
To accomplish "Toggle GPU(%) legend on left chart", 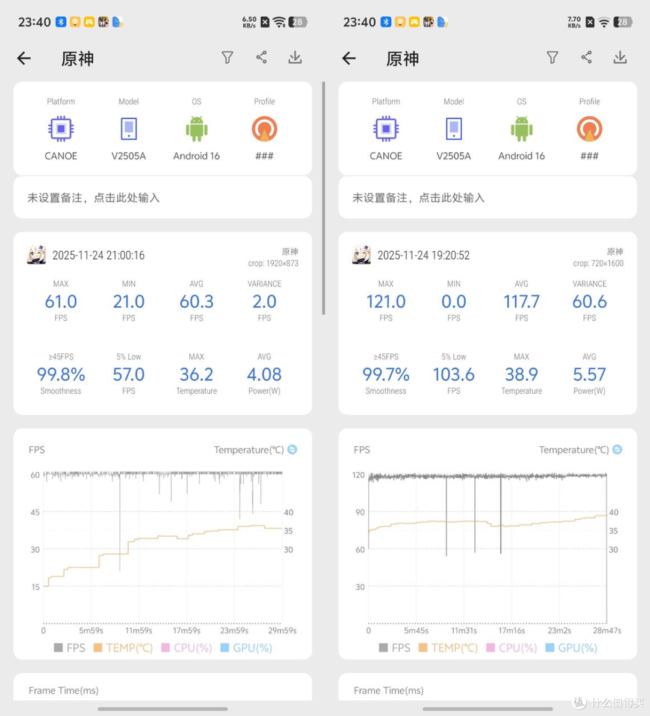I will (x=247, y=648).
